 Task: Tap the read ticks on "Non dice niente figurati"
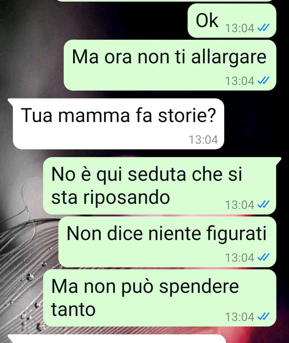pos(263,257)
